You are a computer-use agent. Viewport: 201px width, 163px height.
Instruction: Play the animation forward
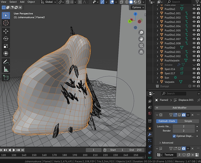[14, 150]
